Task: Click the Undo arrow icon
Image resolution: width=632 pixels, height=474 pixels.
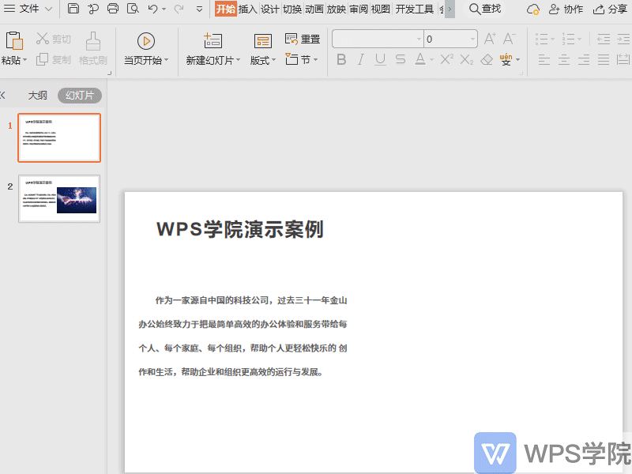Action: pos(152,9)
